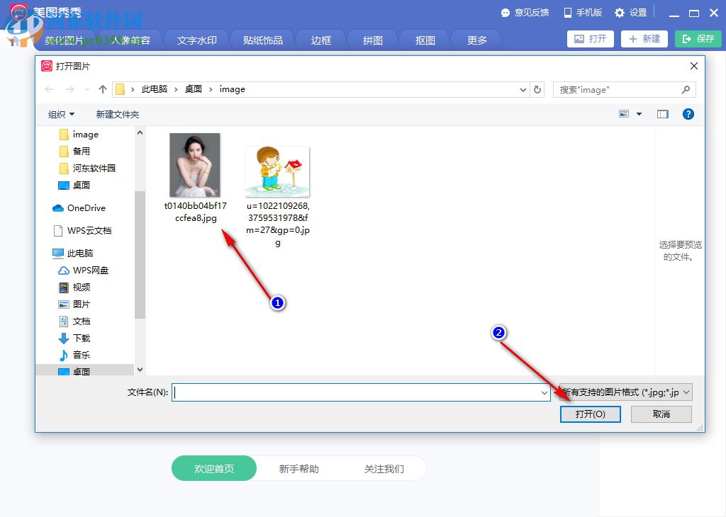Viewport: 726px width, 517px height.
Task: Switch to the 文字水印 tab
Action: coord(196,40)
